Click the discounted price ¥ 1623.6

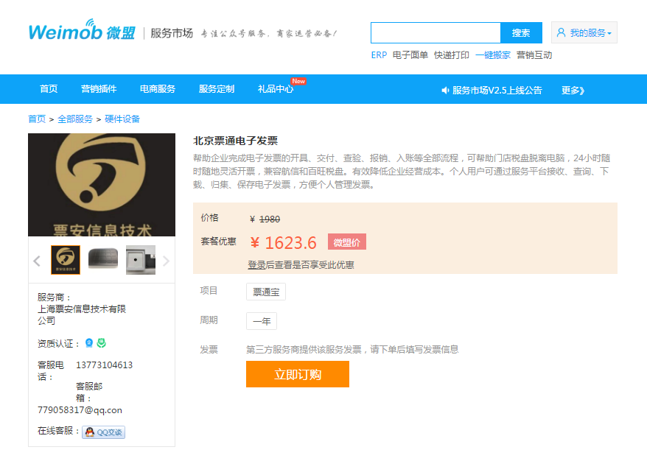pos(284,243)
